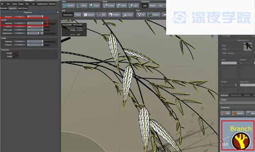Step the Optimization value spinner

39,33
